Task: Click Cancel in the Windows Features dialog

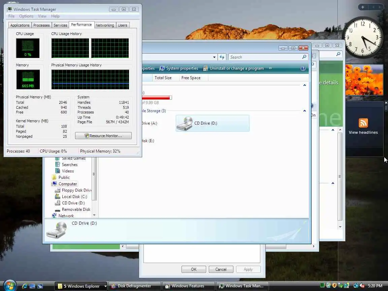Action: (221, 269)
